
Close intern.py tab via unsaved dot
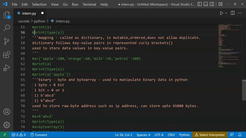42,13
